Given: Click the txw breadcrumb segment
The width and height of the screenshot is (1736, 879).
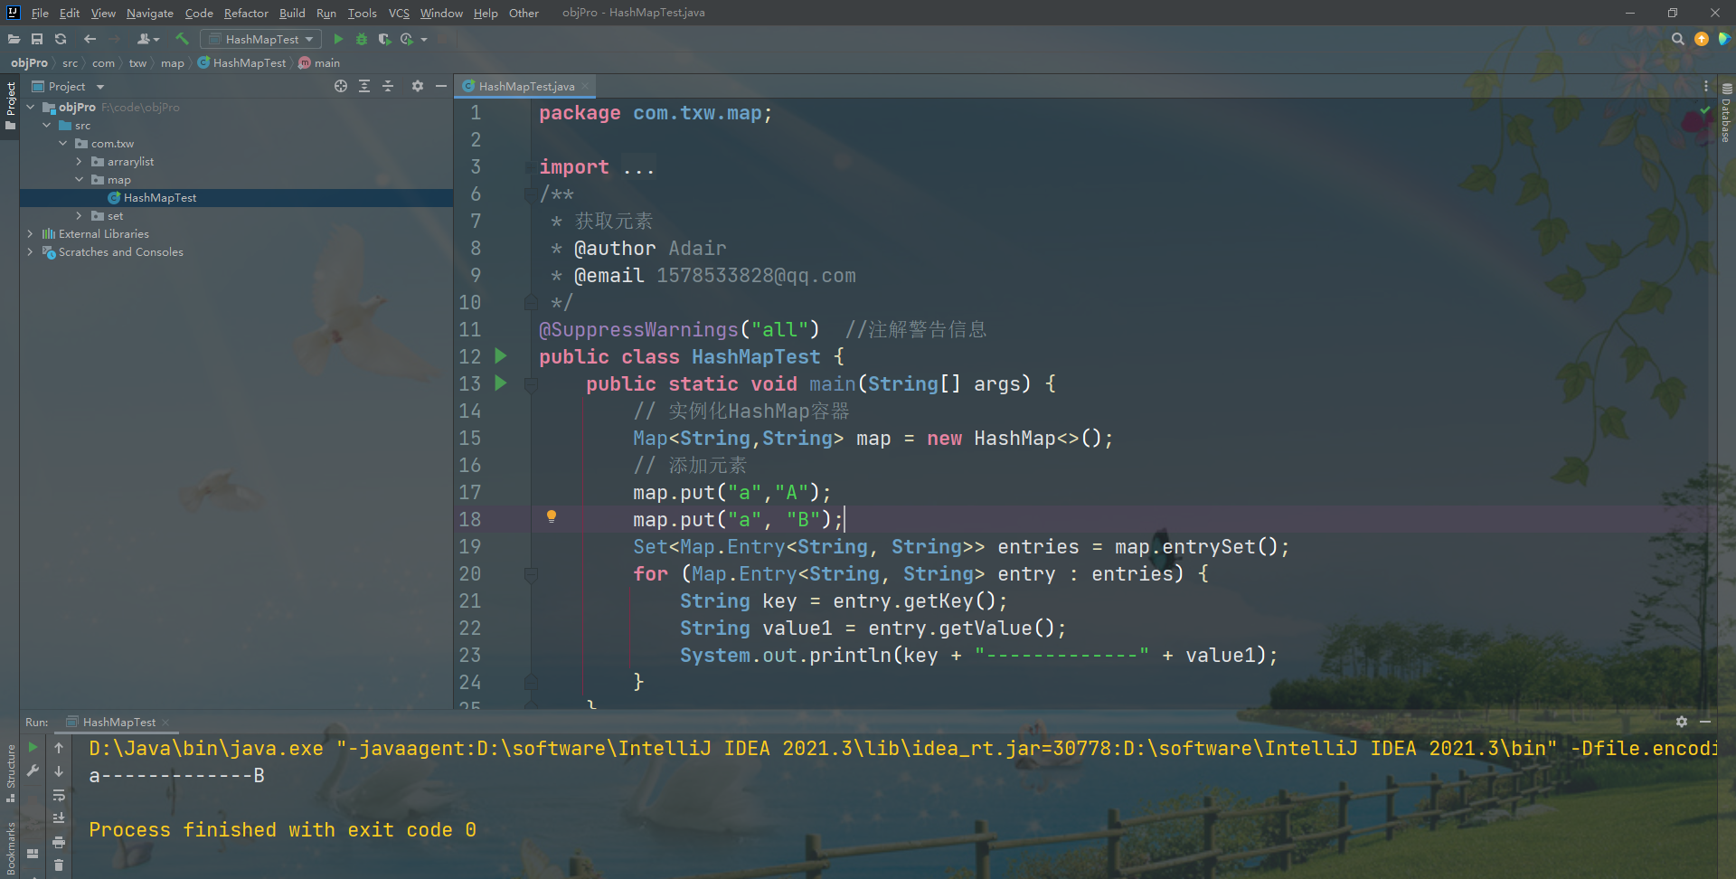Looking at the screenshot, I should [x=137, y=62].
